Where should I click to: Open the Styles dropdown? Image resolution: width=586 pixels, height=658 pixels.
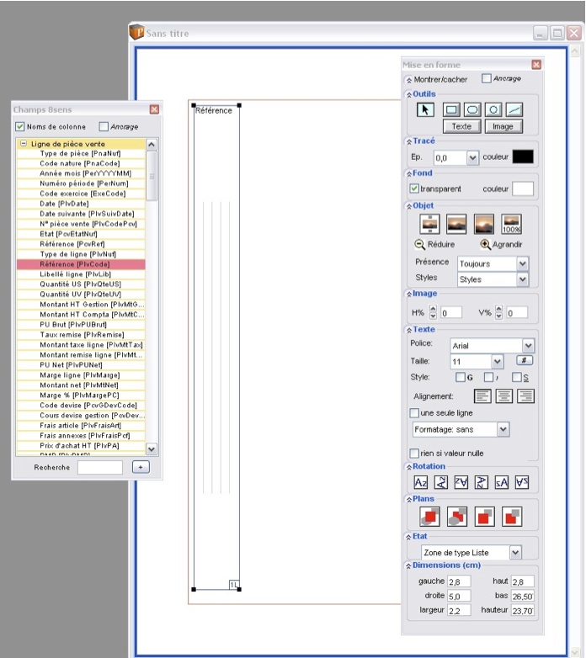coord(522,279)
